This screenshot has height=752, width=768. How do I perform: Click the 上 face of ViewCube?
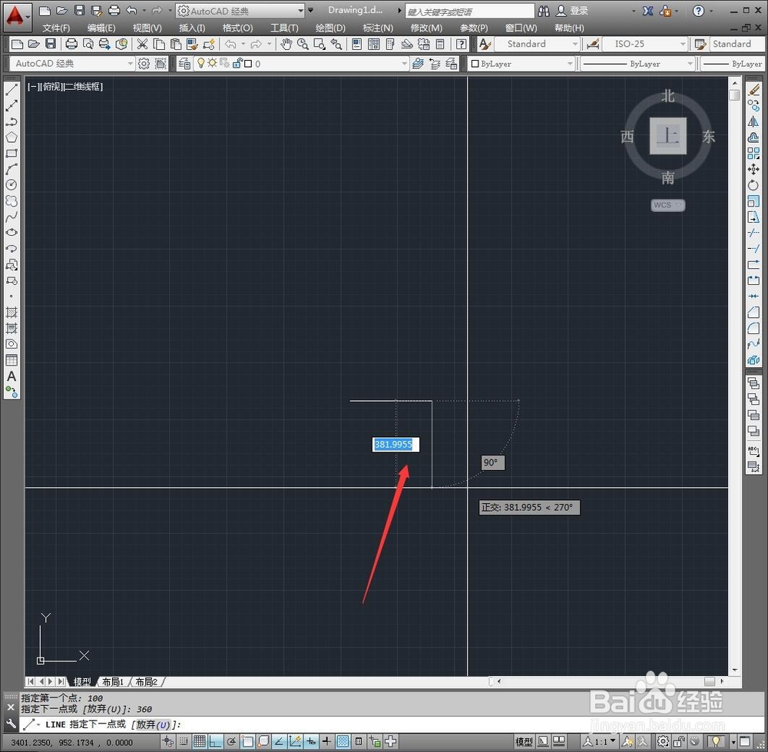coord(668,136)
